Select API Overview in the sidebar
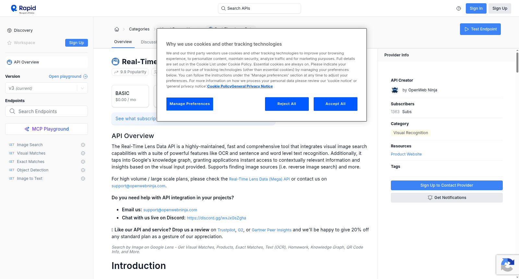Viewport: 519px width, 279px height. point(46,62)
